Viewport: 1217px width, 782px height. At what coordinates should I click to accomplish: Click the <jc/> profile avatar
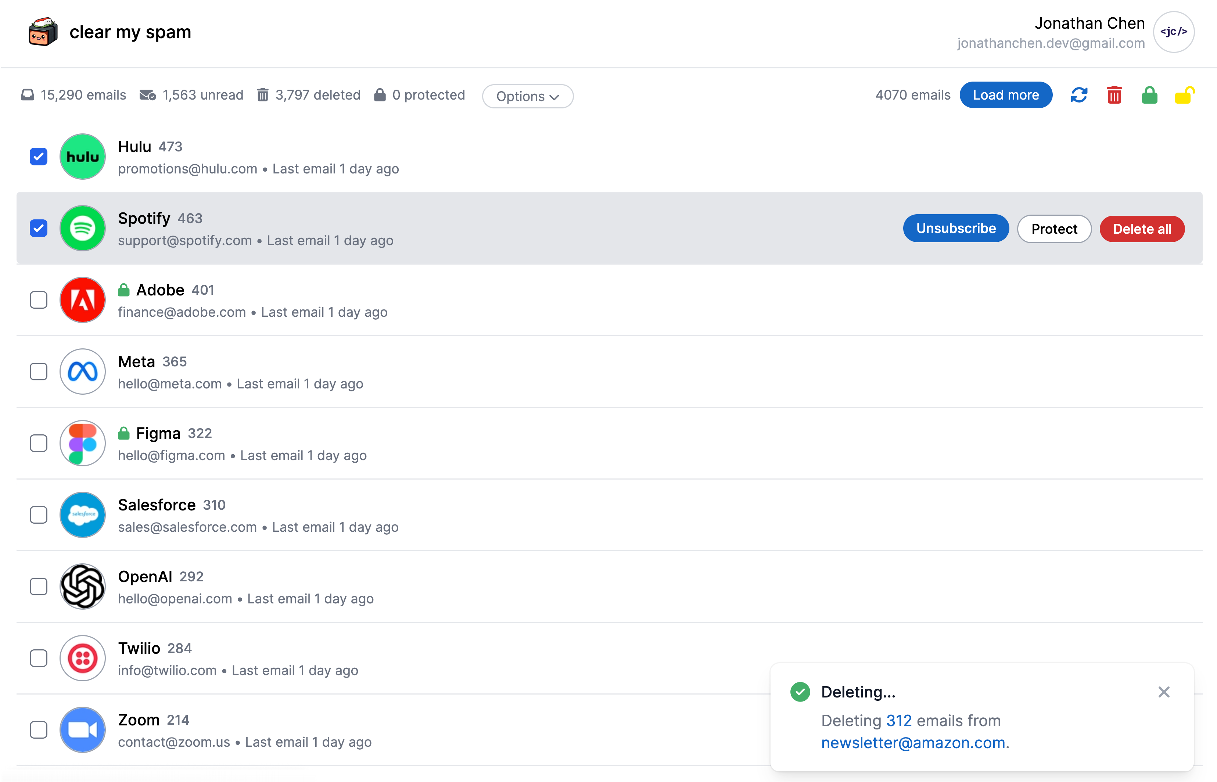pos(1173,32)
